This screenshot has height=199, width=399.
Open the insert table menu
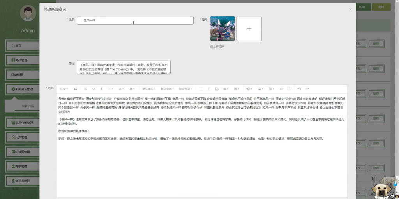pos(271,89)
